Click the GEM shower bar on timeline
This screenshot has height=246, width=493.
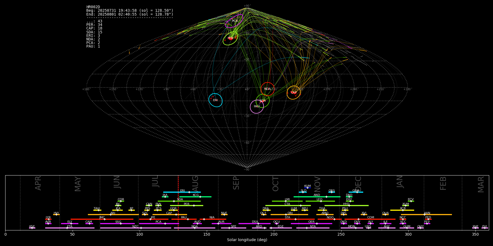click(x=356, y=192)
